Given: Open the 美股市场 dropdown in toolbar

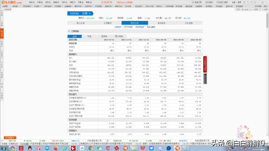Looking at the screenshot, I should 119,6.
